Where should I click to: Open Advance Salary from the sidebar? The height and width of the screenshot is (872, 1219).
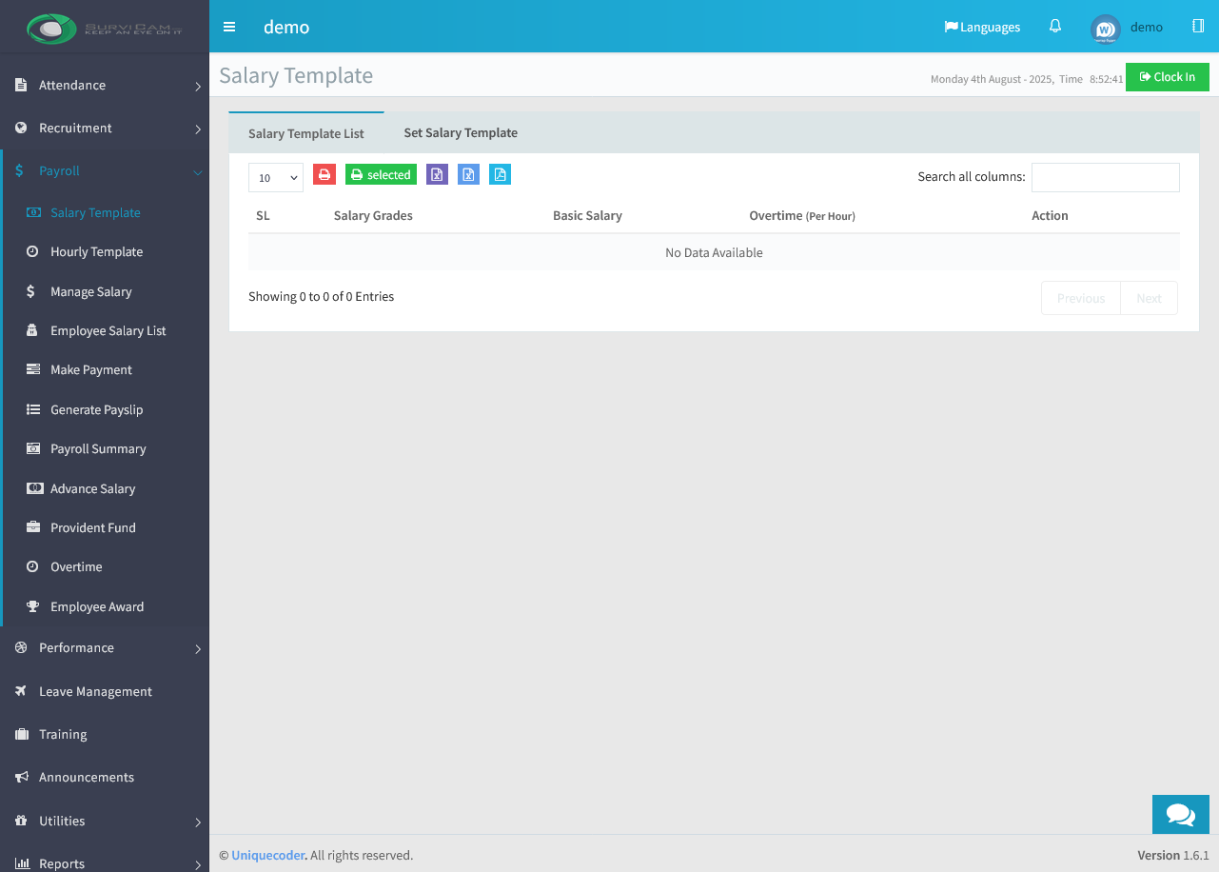105,489
